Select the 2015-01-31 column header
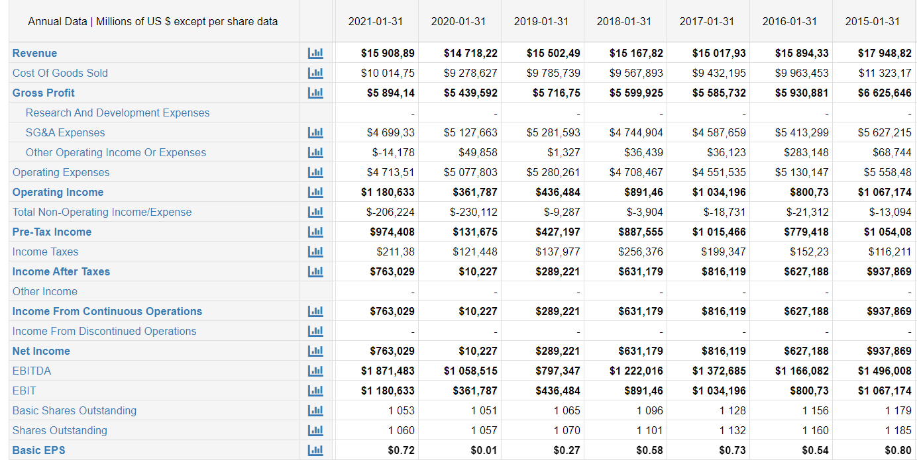This screenshot has width=917, height=460. click(873, 21)
